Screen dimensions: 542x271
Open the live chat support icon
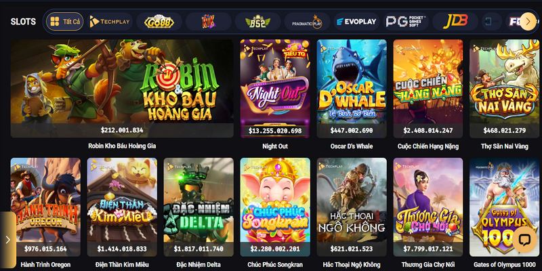[524, 239]
